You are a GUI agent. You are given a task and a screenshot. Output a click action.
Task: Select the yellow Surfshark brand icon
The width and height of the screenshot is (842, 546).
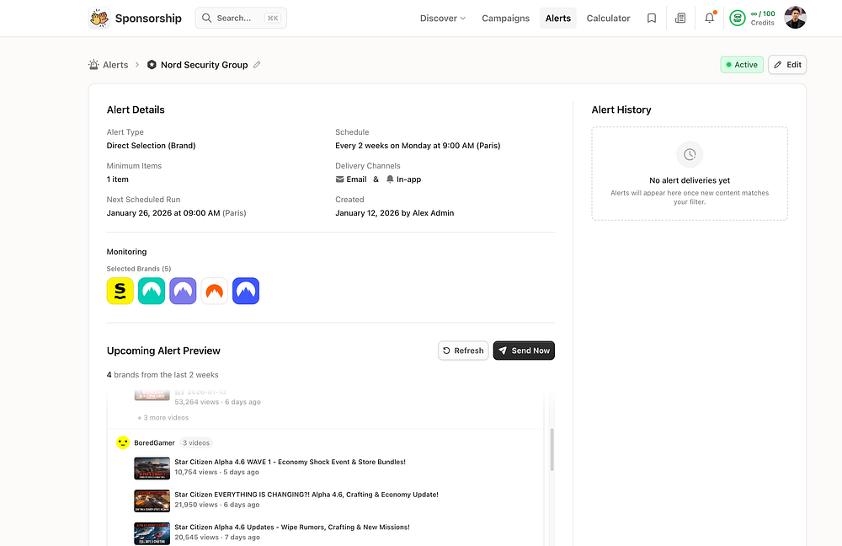click(x=120, y=291)
